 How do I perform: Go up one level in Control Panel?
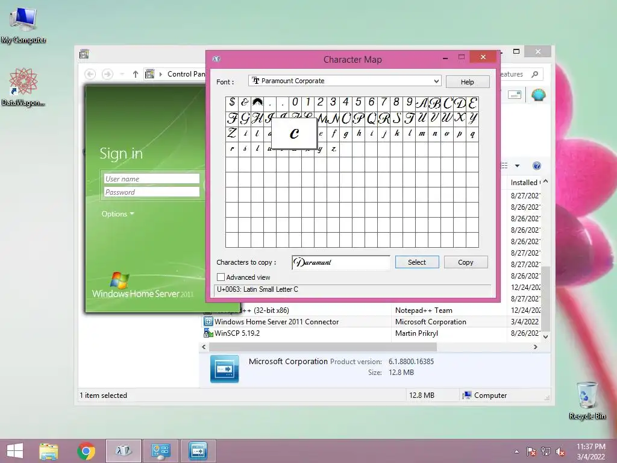click(x=136, y=74)
